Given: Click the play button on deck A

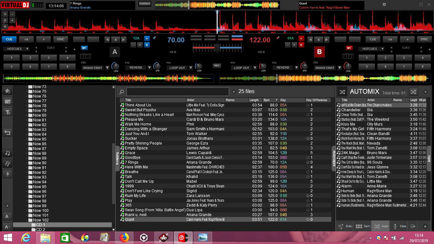Looking at the screenshot, I should click(43, 39).
